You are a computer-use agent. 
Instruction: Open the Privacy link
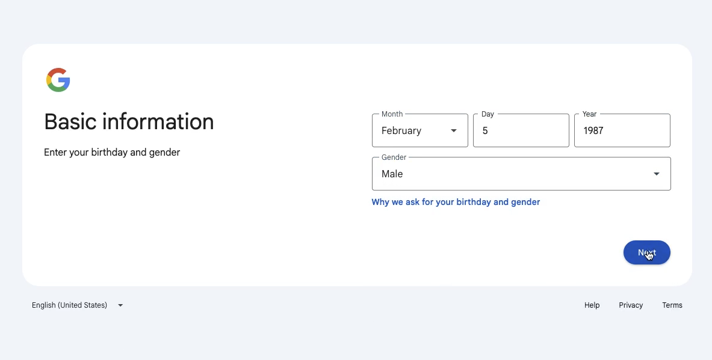coord(631,305)
